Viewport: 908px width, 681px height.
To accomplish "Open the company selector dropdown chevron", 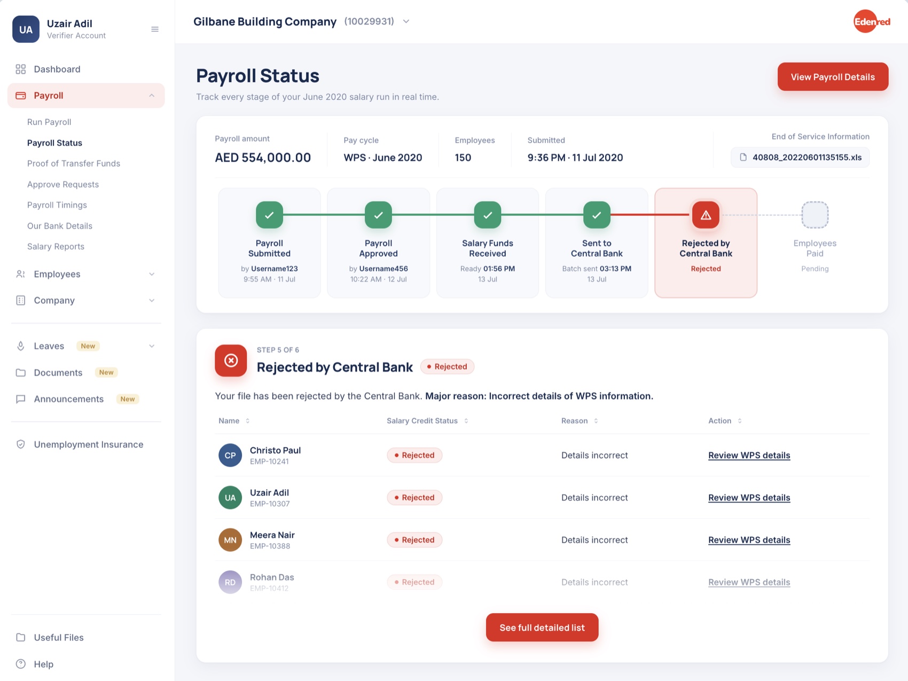I will click(406, 21).
